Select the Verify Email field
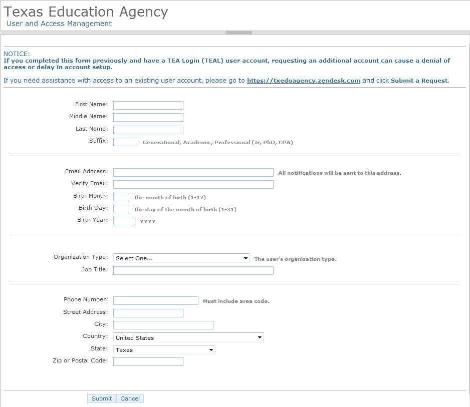 click(193, 184)
